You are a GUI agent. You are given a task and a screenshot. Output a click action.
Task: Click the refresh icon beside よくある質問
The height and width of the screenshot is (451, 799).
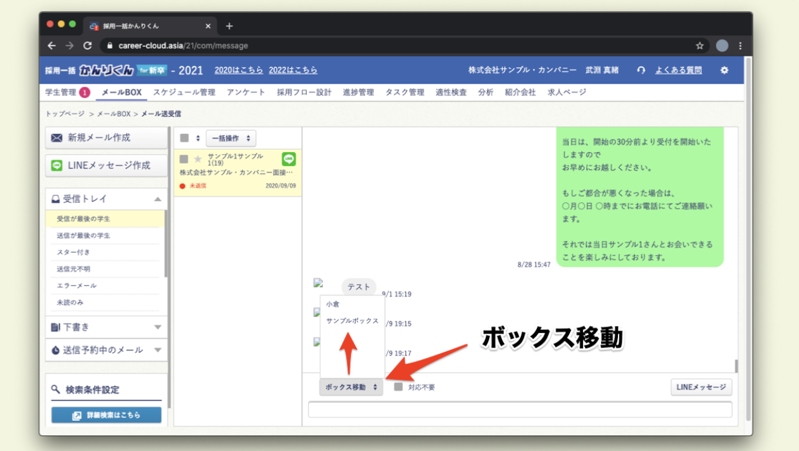(640, 70)
